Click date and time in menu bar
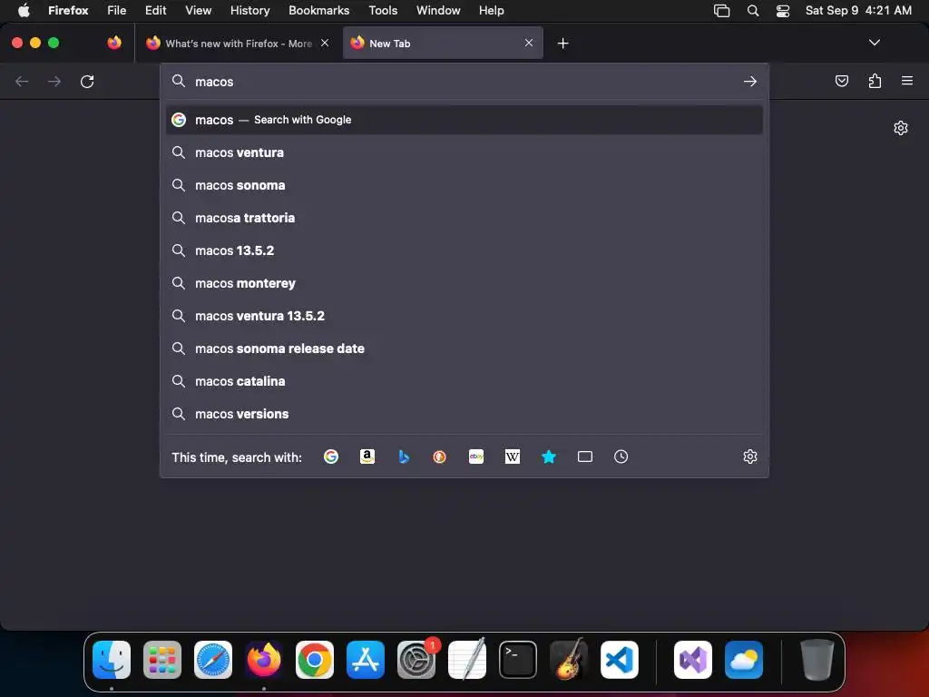Viewport: 929px width, 697px height. 858,10
